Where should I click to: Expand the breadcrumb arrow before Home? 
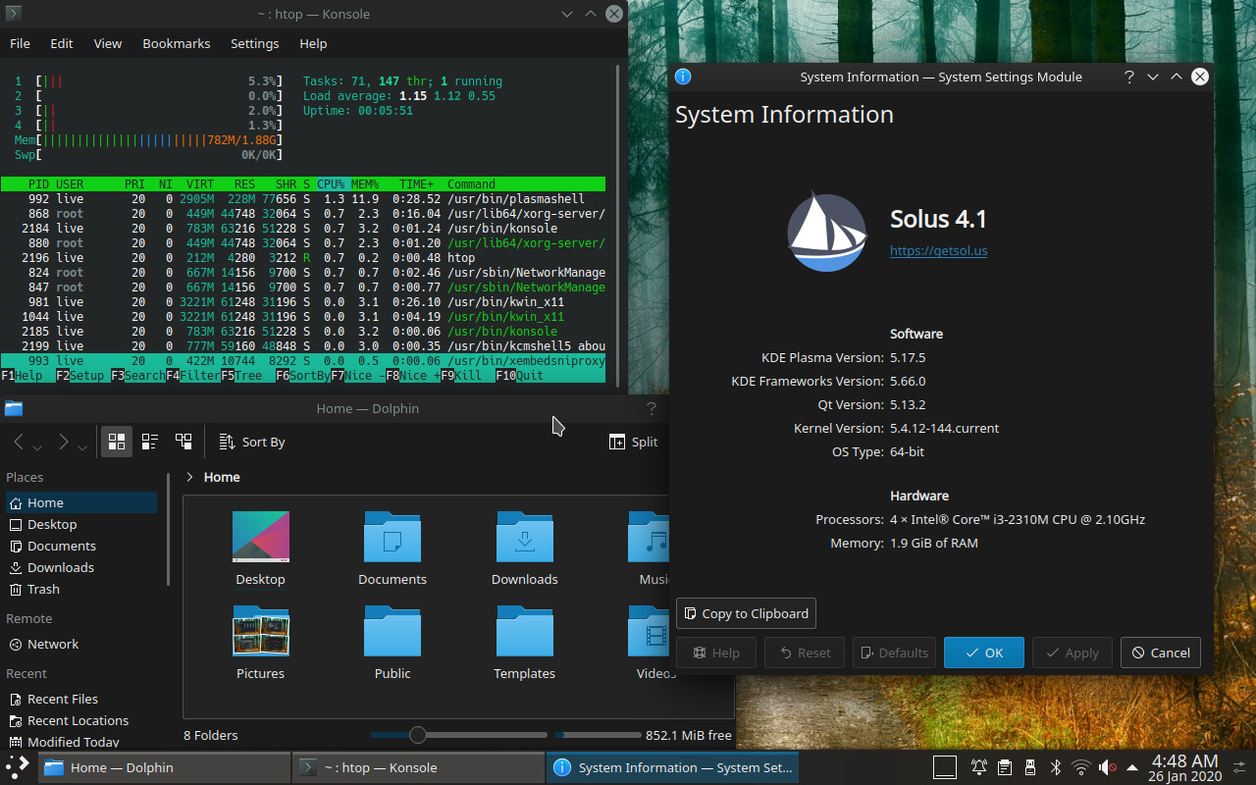[x=189, y=477]
